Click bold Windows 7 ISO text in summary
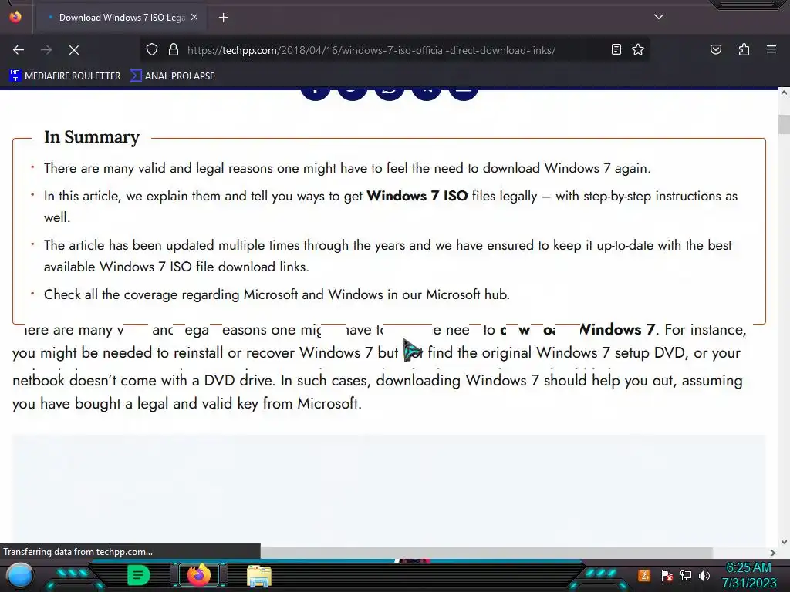Screen dimensions: 790x592 [x=417, y=196]
